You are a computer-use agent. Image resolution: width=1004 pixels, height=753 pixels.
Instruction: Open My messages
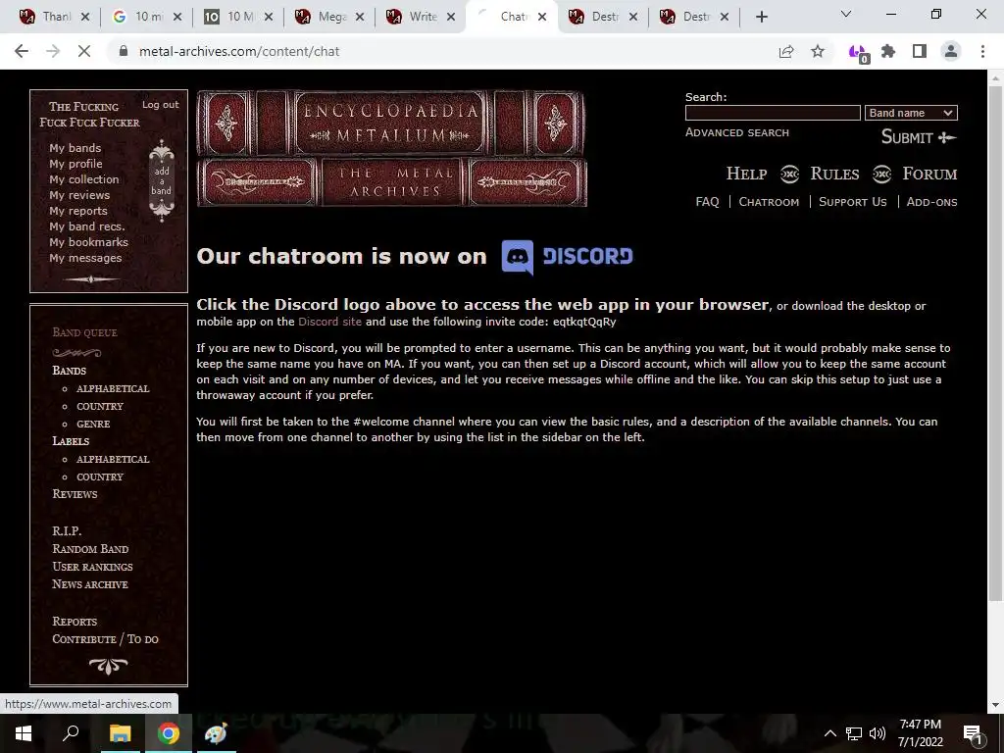click(x=85, y=258)
